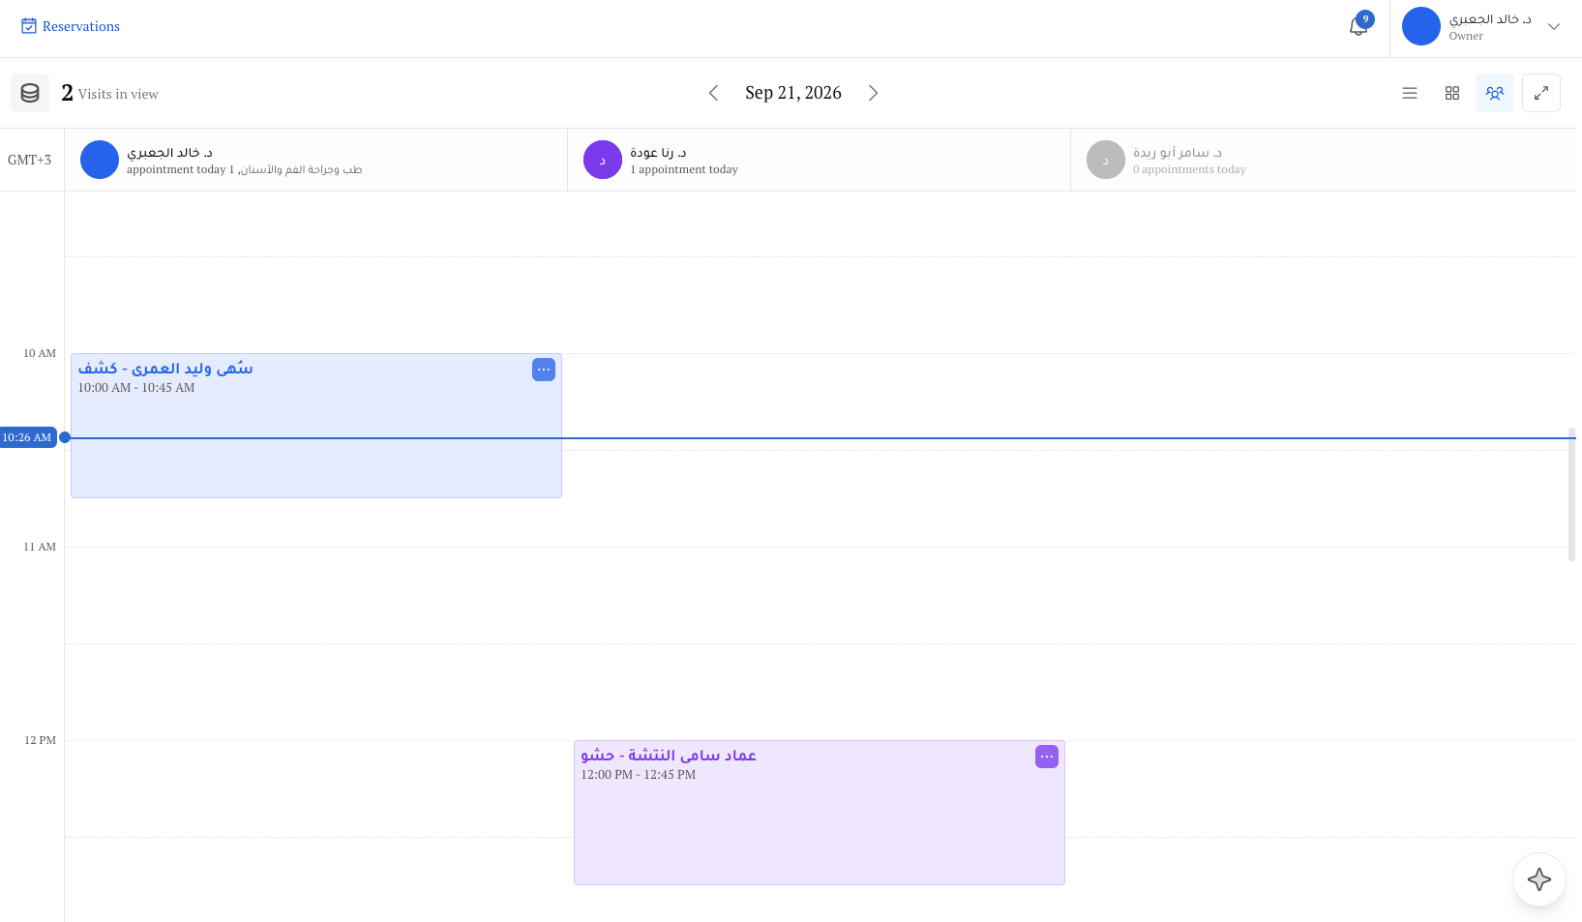Open the Sep 21, 2026 date picker
This screenshot has height=922, width=1582.
coord(793,93)
